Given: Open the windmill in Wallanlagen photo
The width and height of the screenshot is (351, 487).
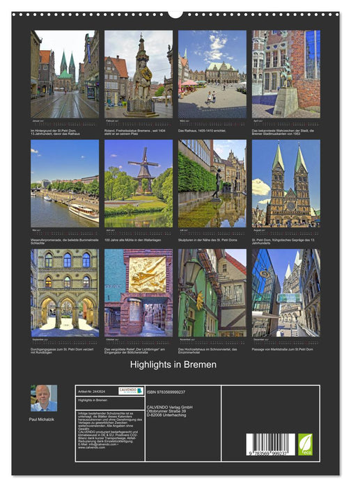Looking at the screenshot, I should coord(139,183).
